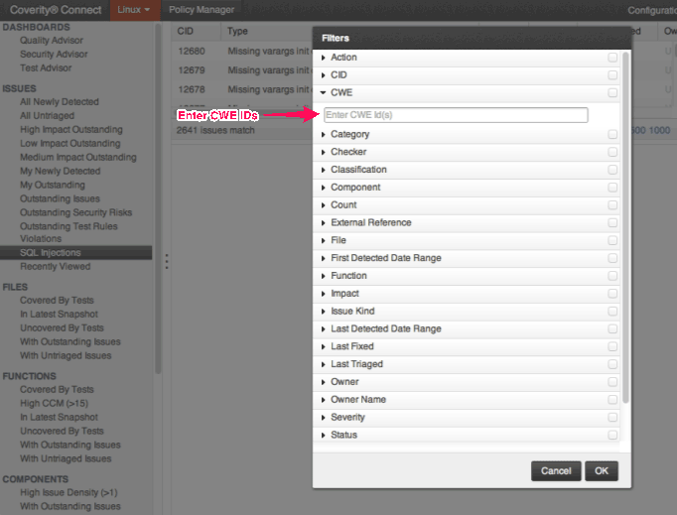Tick the Status filter checkbox

[x=612, y=435]
